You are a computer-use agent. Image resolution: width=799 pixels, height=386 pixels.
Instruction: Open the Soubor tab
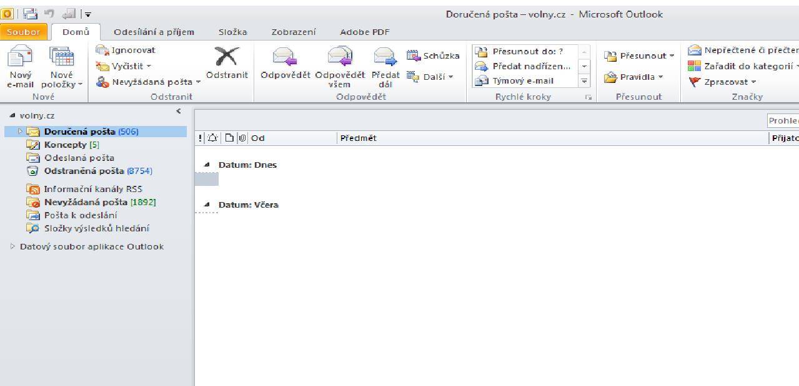point(23,32)
